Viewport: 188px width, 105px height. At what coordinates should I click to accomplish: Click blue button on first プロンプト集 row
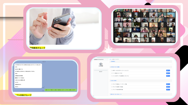pos(168,84)
